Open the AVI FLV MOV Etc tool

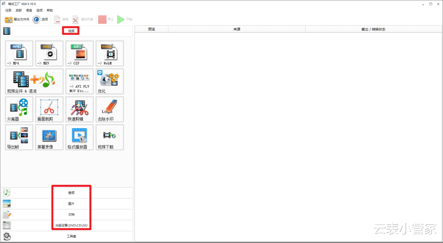(x=80, y=82)
